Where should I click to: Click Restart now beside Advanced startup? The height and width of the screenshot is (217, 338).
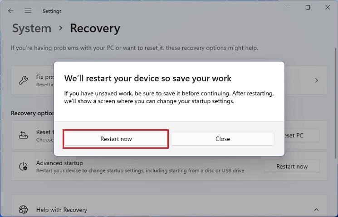(292, 166)
